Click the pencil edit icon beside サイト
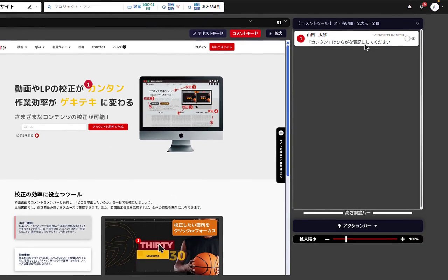 tap(29, 7)
